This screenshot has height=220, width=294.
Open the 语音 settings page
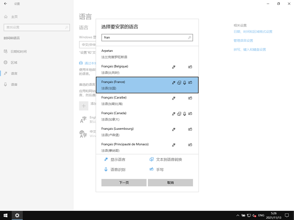(14, 84)
